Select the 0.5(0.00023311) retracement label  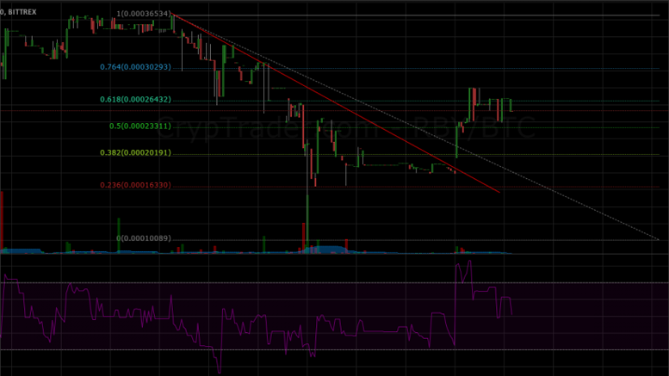(x=140, y=126)
